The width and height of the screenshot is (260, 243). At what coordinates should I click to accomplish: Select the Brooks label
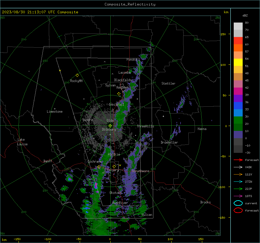(205, 202)
